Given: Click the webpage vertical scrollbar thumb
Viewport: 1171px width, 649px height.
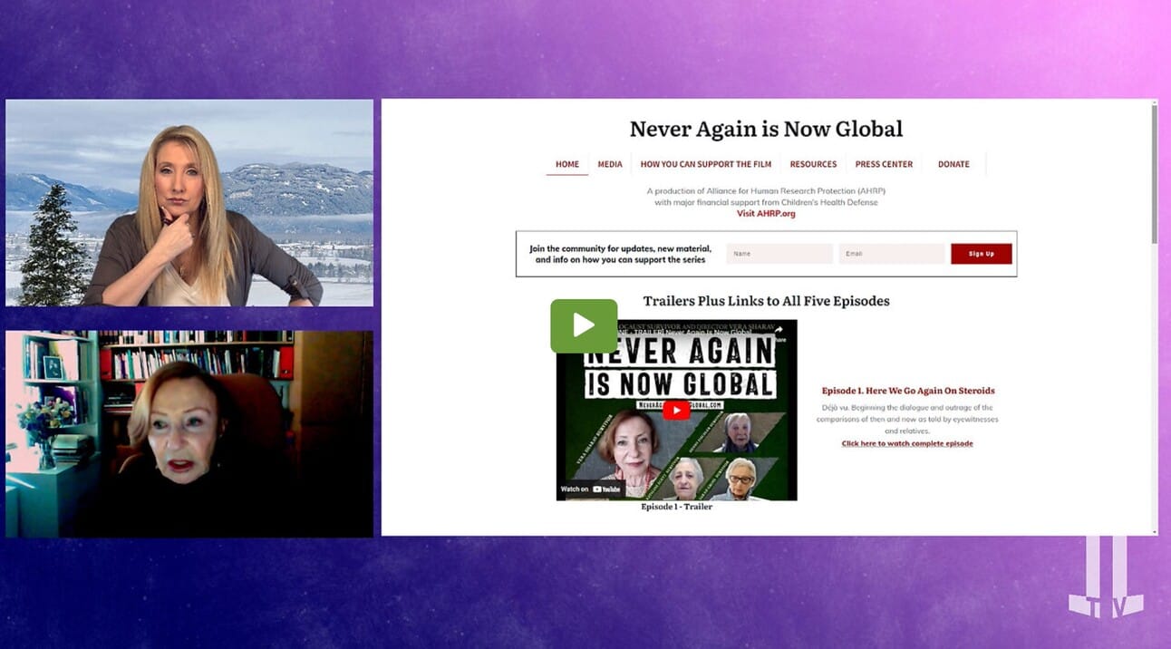Looking at the screenshot, I should [x=1154, y=172].
